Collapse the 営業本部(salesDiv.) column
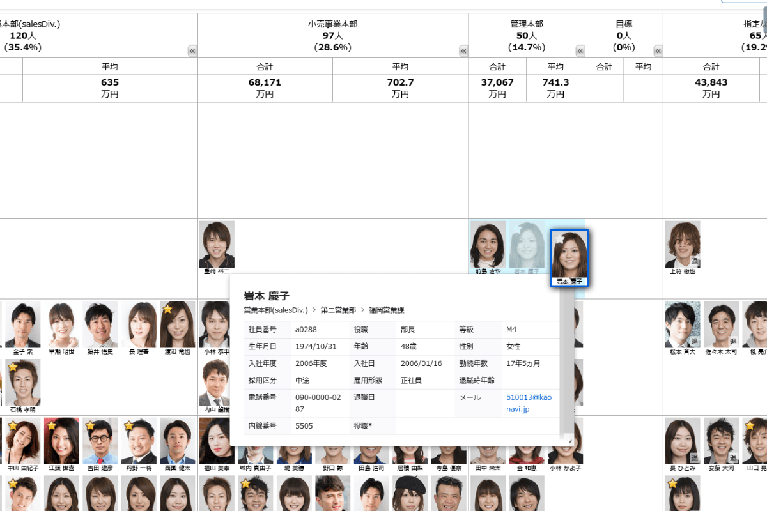The height and width of the screenshot is (511, 767). pyautogui.click(x=192, y=51)
